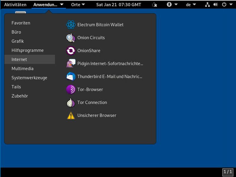The image size is (236, 177).
Task: Open the Aktivitäten overview
Action: tap(15, 5)
